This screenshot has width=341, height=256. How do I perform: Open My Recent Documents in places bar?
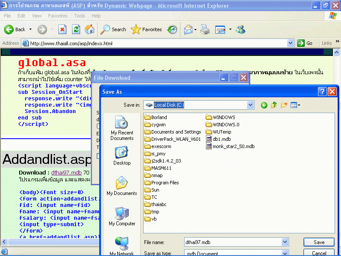tap(122, 128)
